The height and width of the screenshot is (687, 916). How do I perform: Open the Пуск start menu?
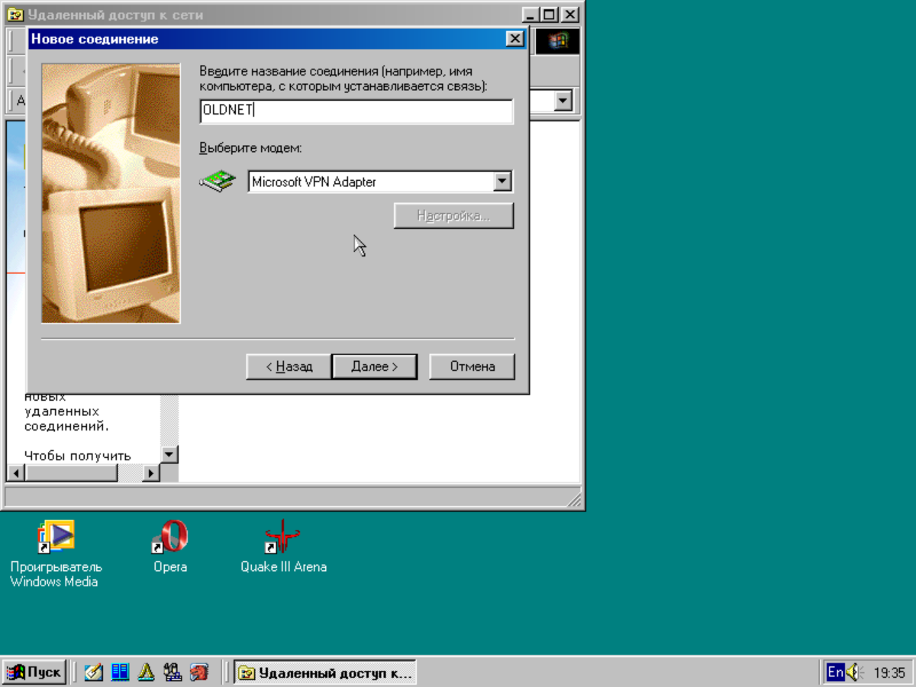34,672
